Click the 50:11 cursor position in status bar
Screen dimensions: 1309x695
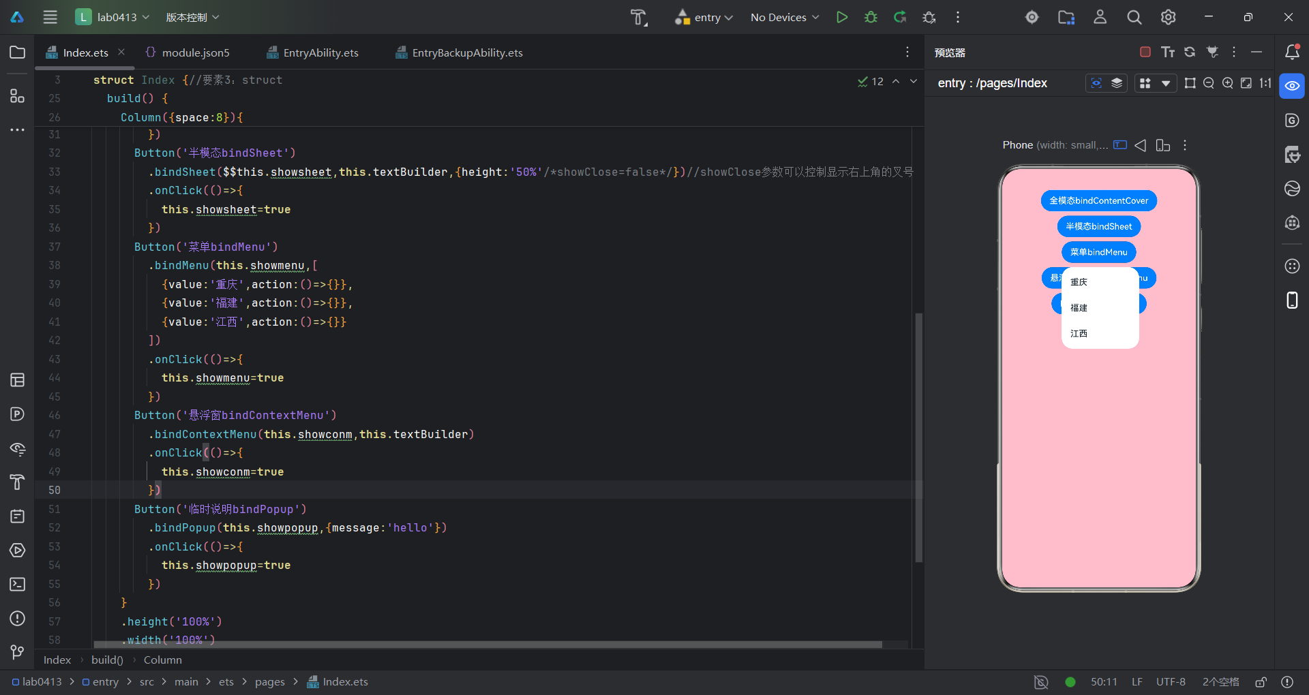pyautogui.click(x=1104, y=682)
